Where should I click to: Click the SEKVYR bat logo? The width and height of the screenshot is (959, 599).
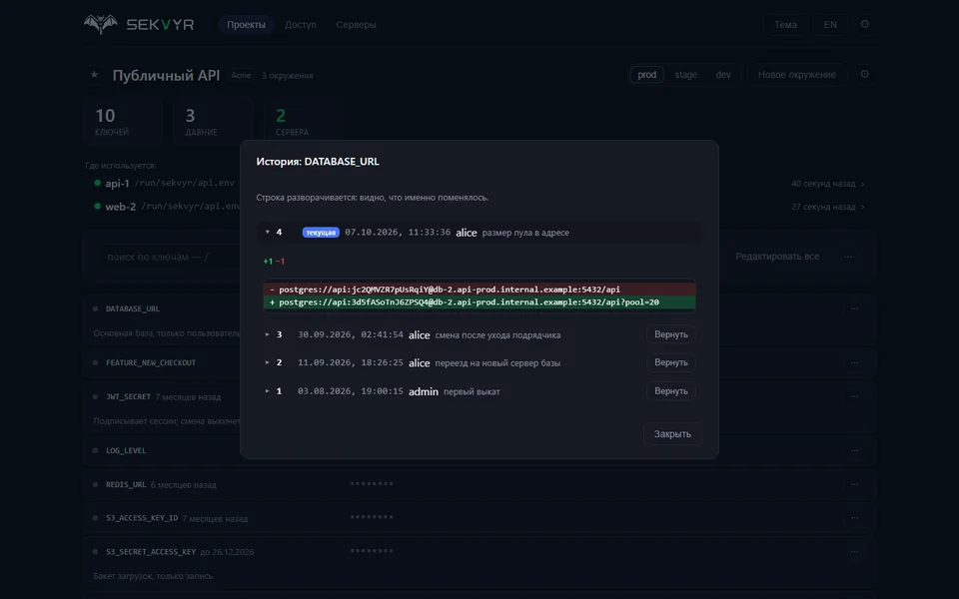tap(101, 24)
